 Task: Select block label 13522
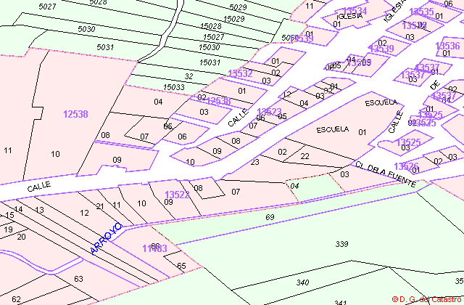click(x=177, y=195)
